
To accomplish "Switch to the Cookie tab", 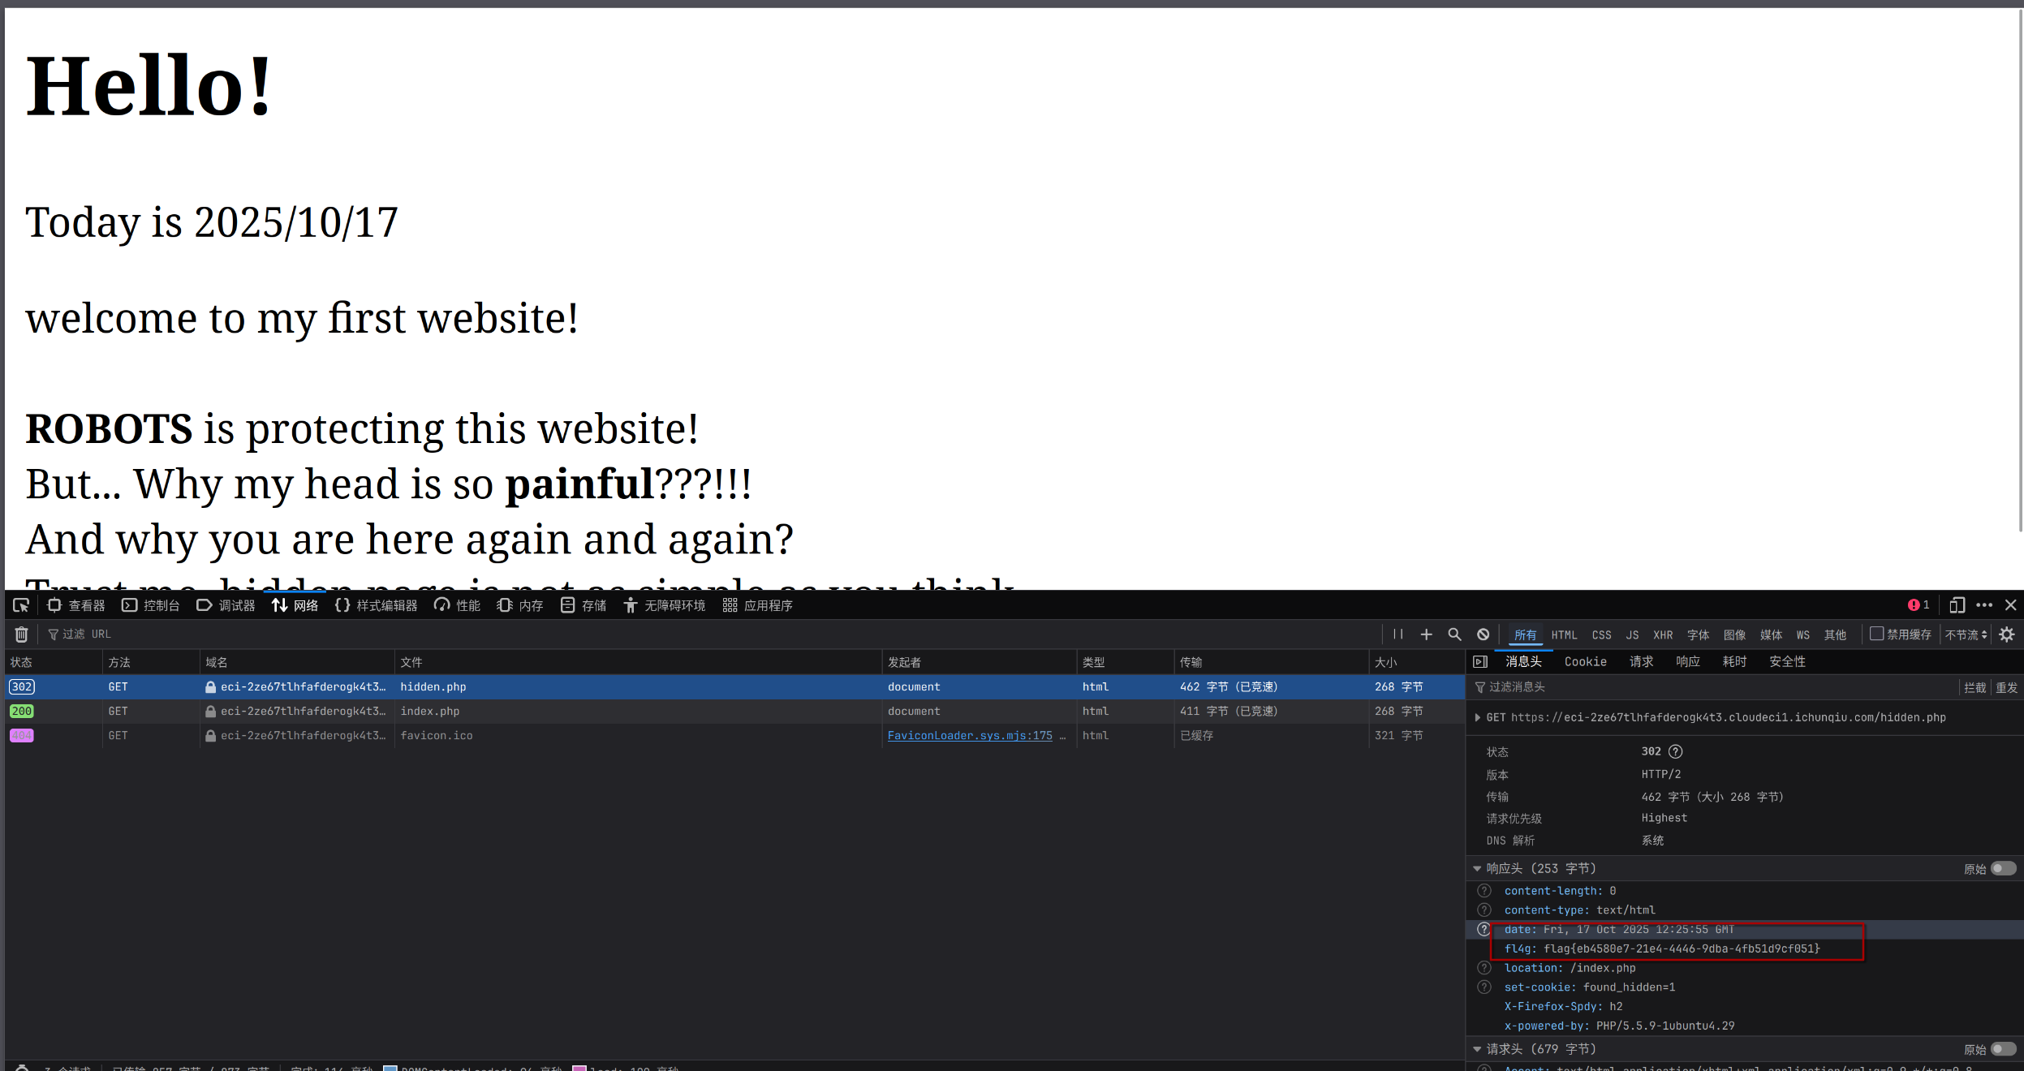I will [1585, 662].
